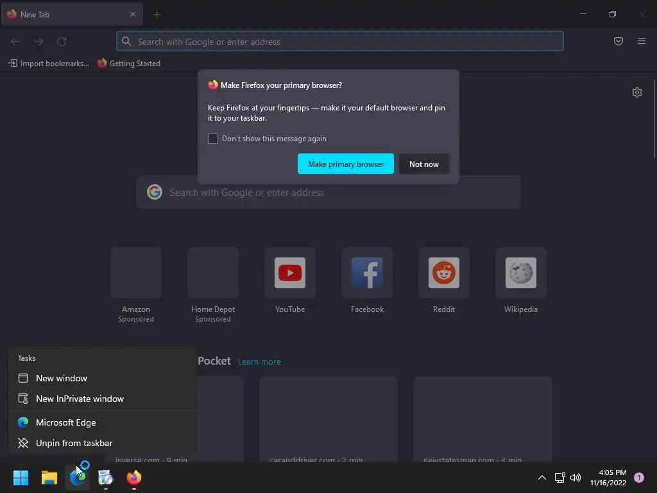Open new tab with plus button

tap(157, 15)
